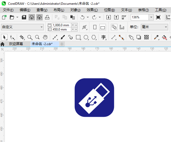171x142 pixels.
Task: Open the 毫米 units dropdown
Action: pyautogui.click(x=154, y=27)
